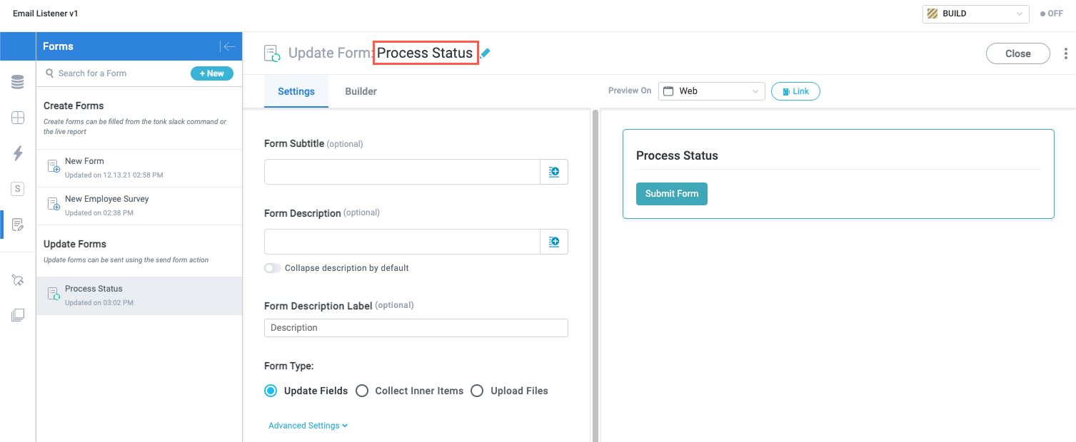Open the BUILD mode dropdown

975,13
